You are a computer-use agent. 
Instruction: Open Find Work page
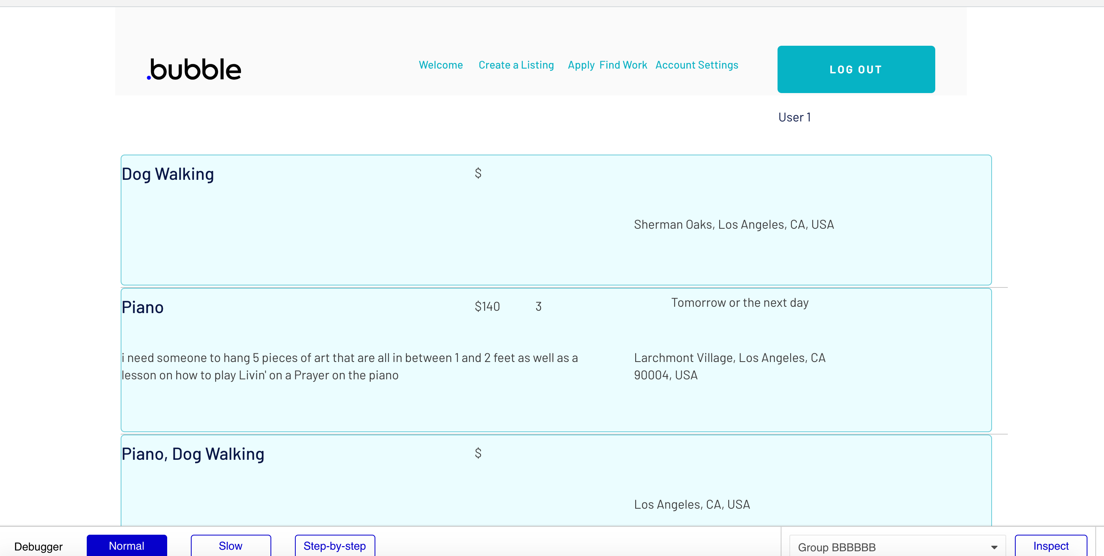click(623, 65)
